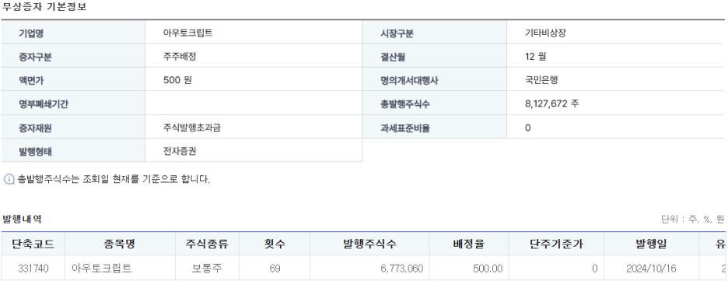
Task: Click the 전자증권 issuance form value
Action: (x=179, y=152)
